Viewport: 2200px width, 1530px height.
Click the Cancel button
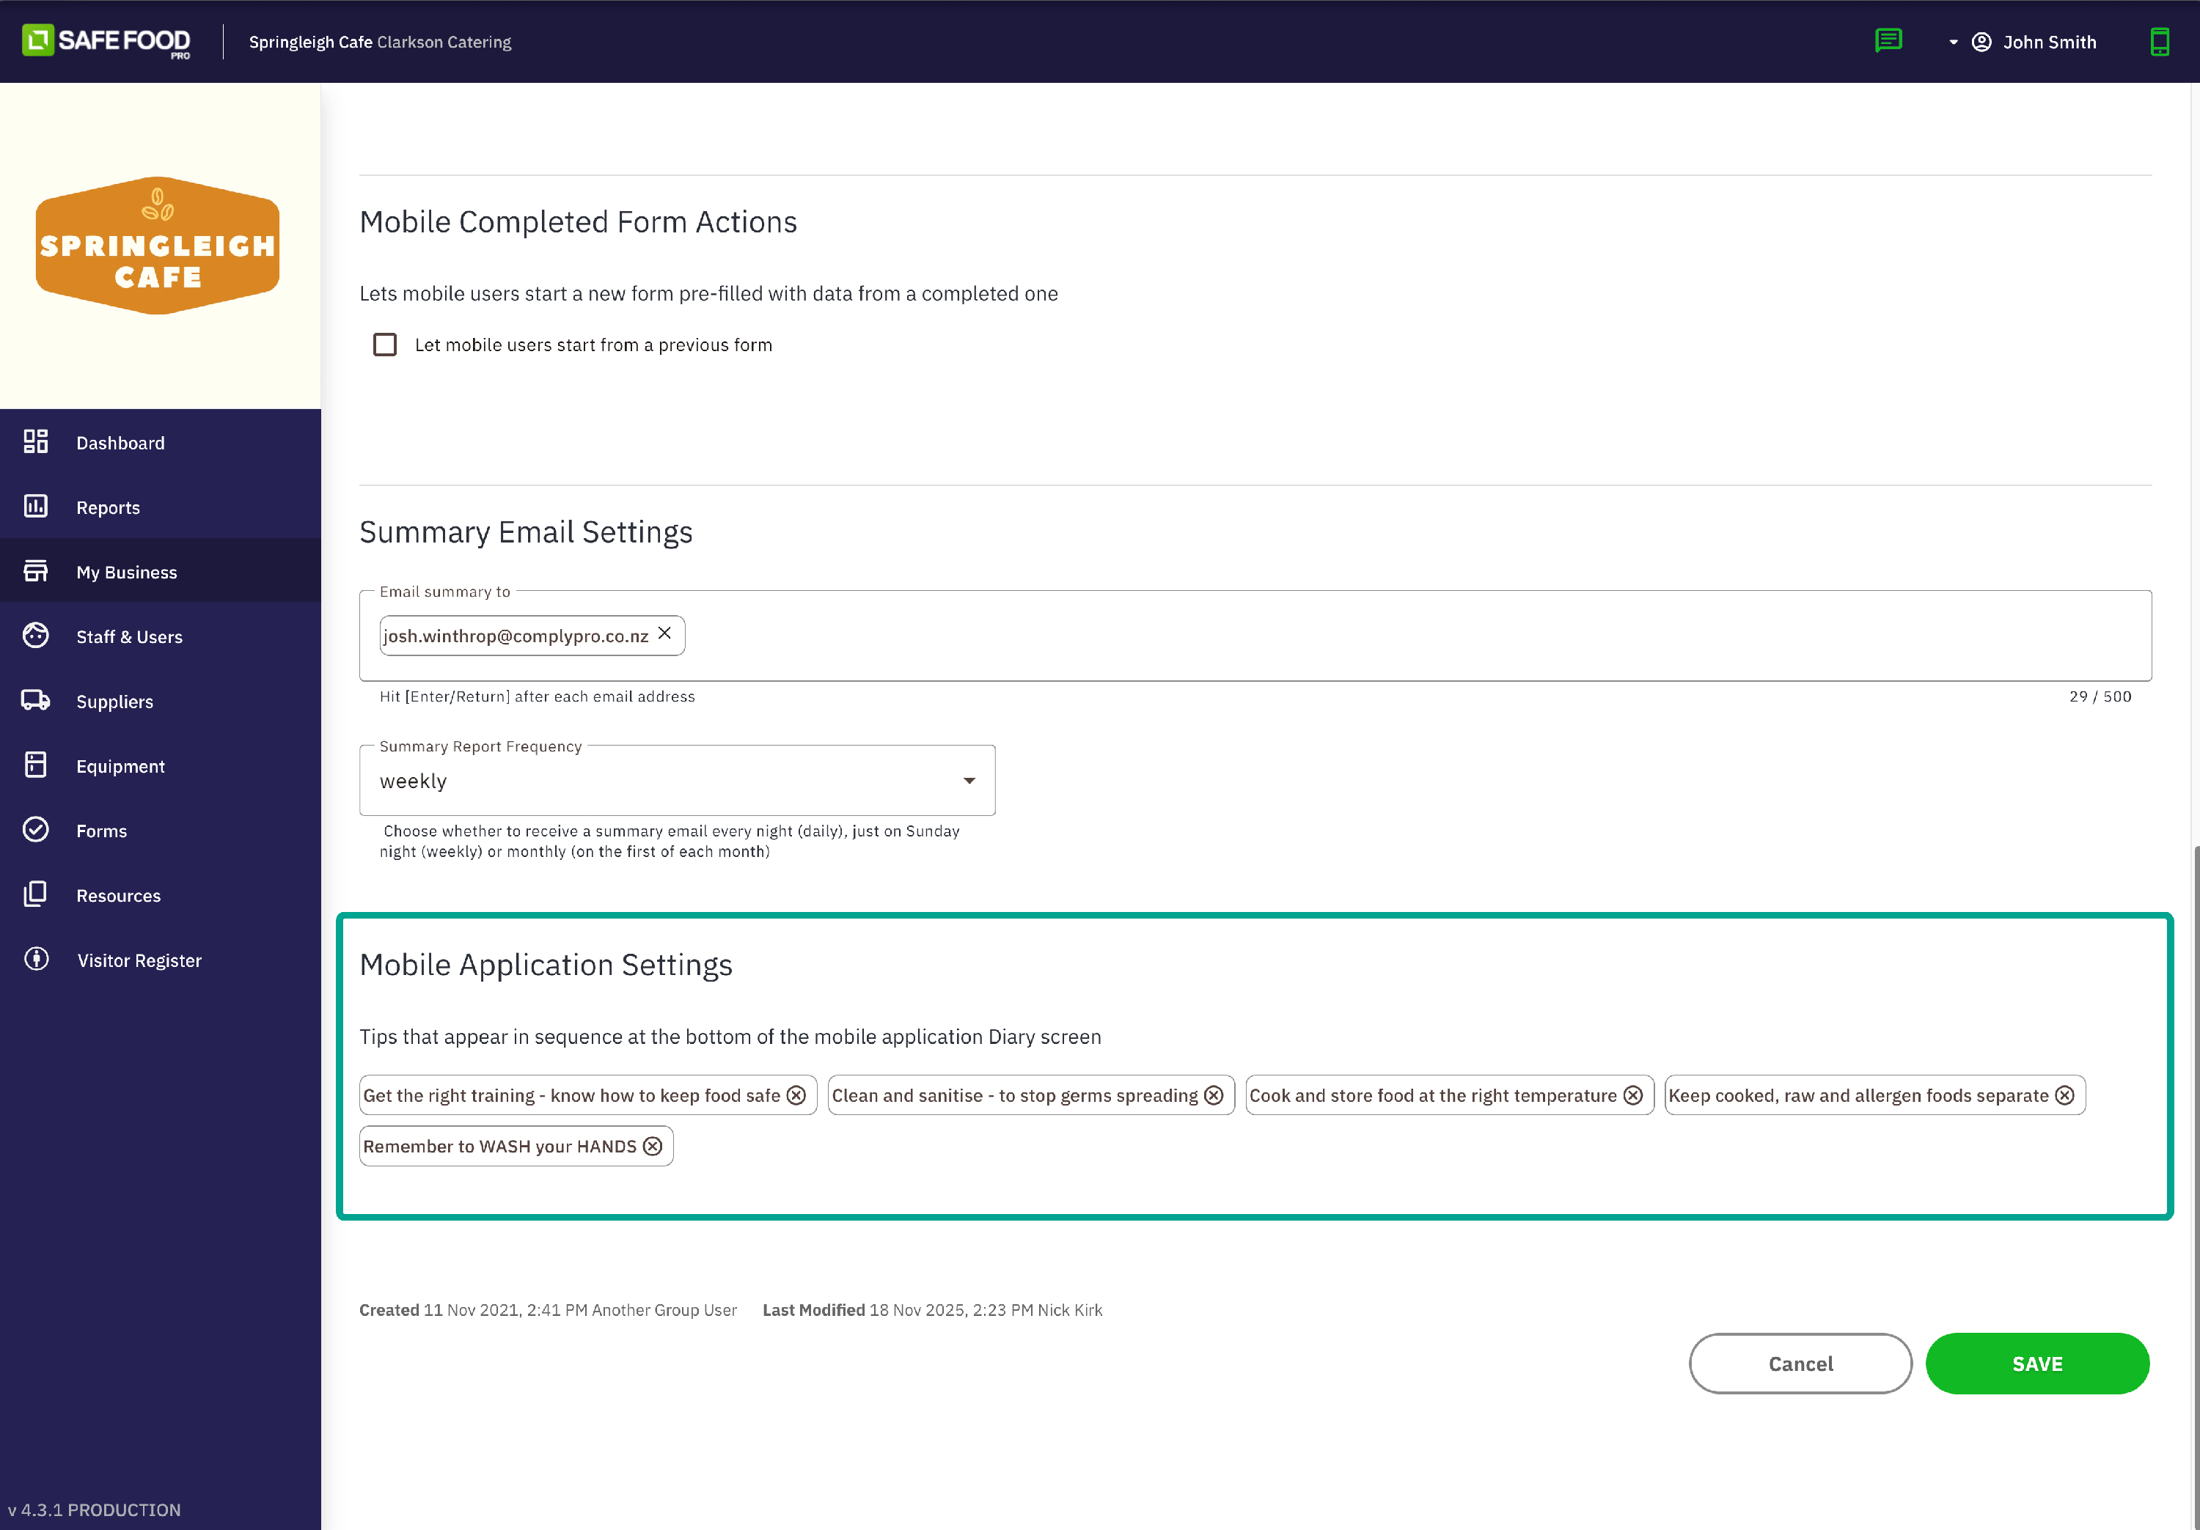tap(1800, 1362)
